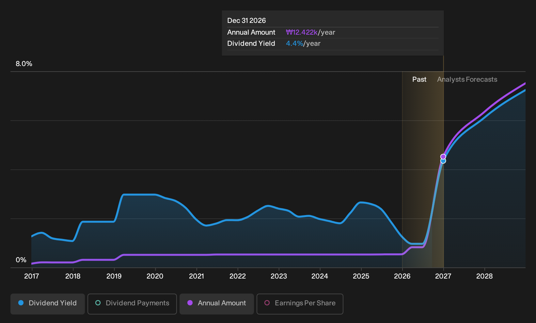Click the 2023 x-axis label
The image size is (536, 323).
pyautogui.click(x=279, y=276)
